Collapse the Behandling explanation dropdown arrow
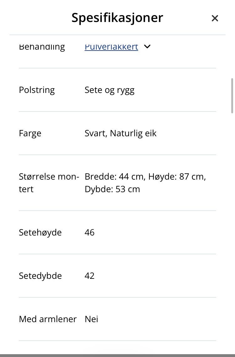The width and height of the screenshot is (235, 357). 147,46
